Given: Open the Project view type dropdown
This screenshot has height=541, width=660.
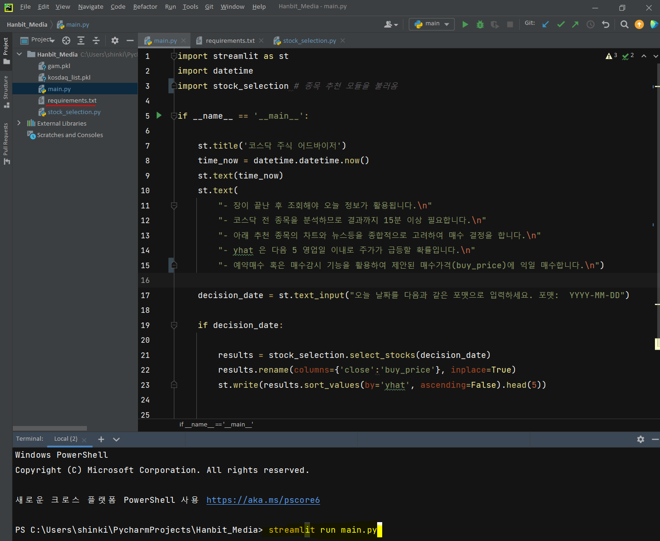Looking at the screenshot, I should 42,40.
